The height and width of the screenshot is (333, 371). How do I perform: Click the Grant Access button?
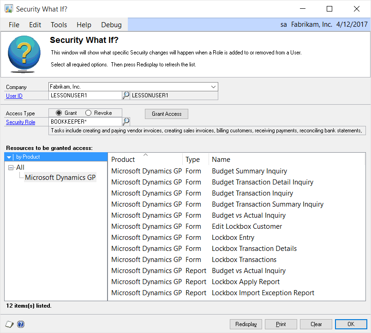point(167,114)
